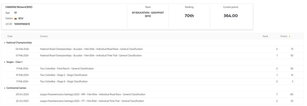The width and height of the screenshot is (307, 106).
Task: Select the age value 31
Action: point(16,13)
